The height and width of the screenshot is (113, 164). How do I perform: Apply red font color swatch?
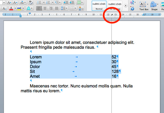tap(11, 8)
